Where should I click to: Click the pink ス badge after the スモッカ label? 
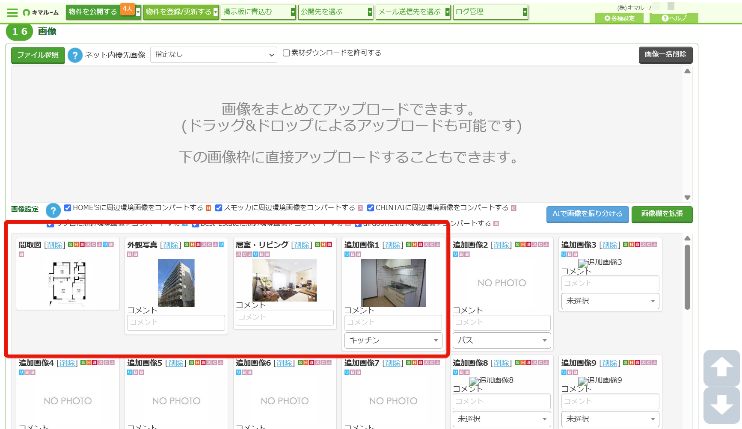point(360,208)
